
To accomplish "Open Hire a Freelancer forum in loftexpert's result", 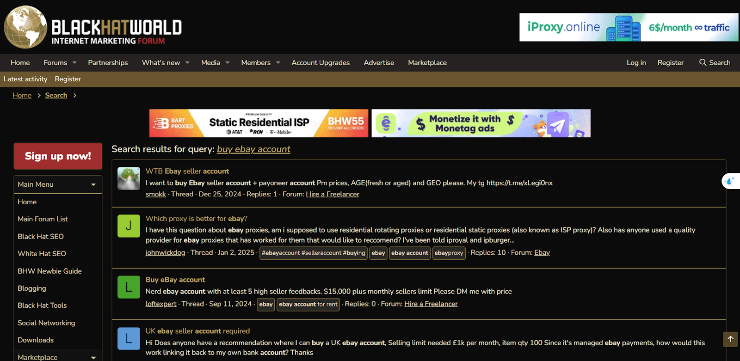I will (x=431, y=304).
